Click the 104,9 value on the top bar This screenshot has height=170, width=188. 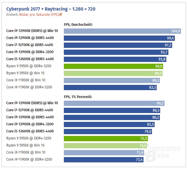[175, 31]
